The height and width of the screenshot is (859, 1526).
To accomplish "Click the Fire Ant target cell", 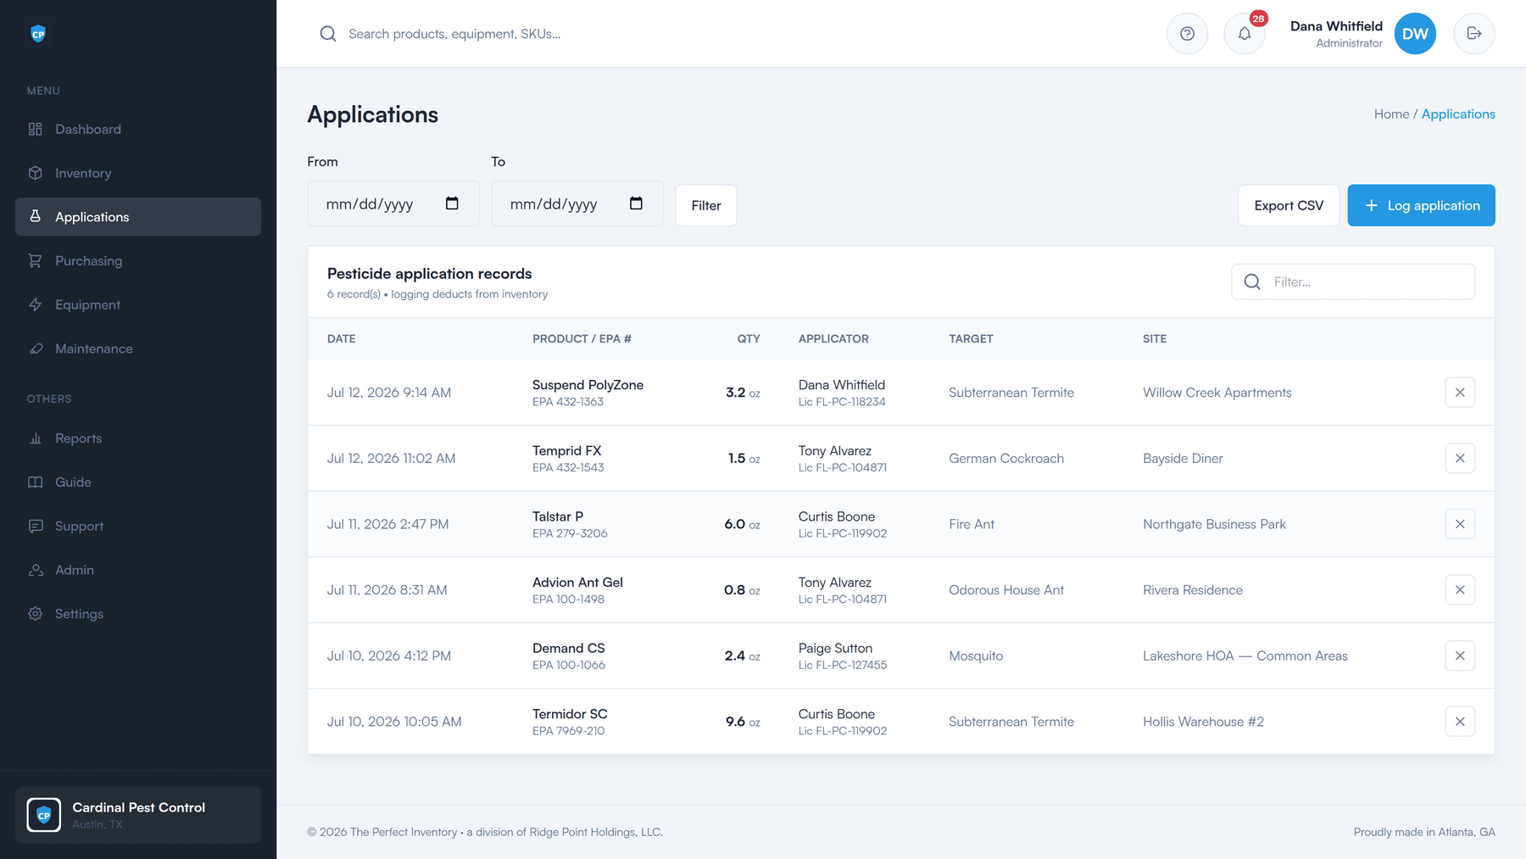I will pos(972,524).
